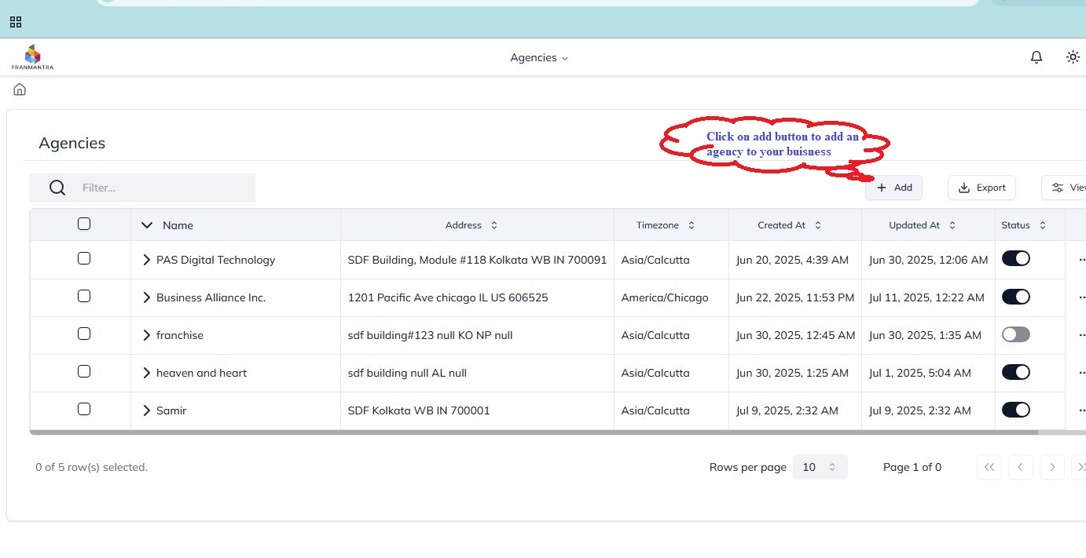Disable status toggle for PAS Digital Technology
Viewport: 1086px width, 558px height.
[x=1015, y=259]
